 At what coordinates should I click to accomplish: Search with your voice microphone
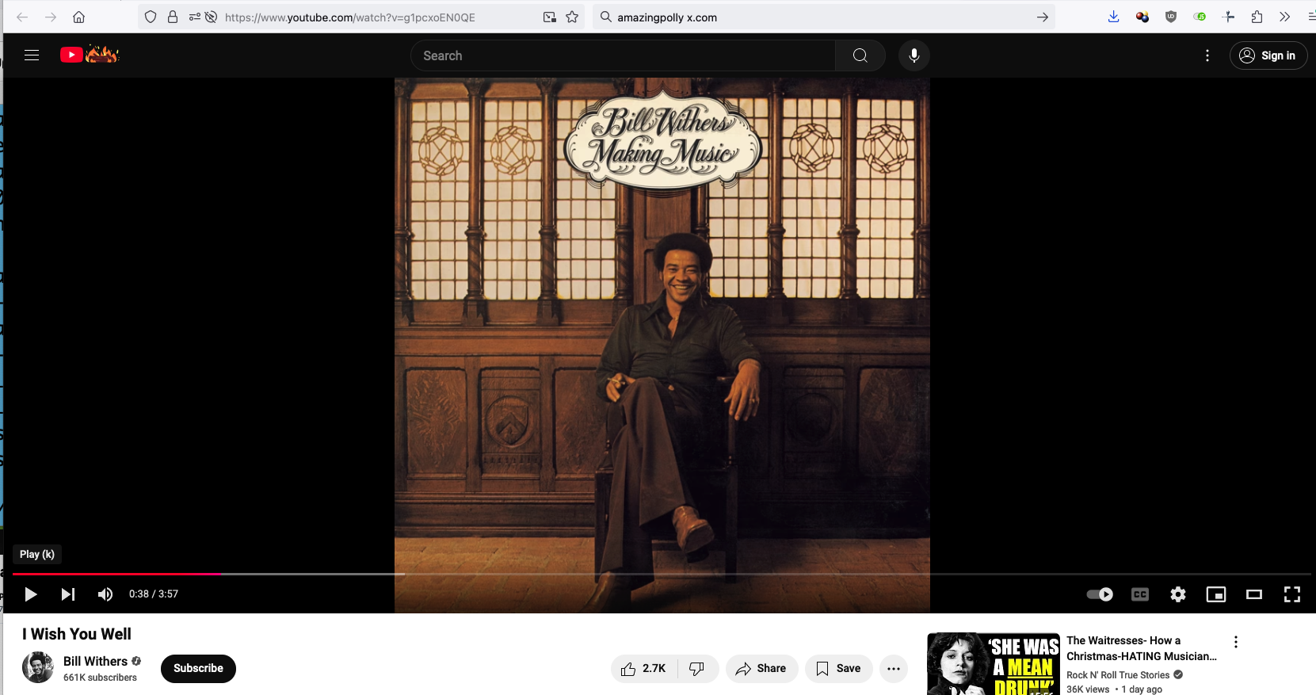point(914,55)
